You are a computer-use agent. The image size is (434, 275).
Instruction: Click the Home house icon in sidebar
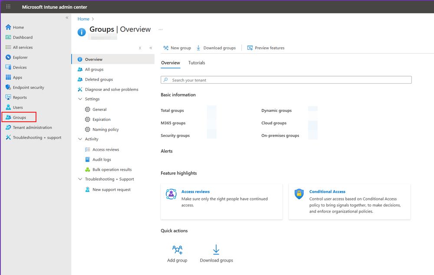(x=8, y=27)
